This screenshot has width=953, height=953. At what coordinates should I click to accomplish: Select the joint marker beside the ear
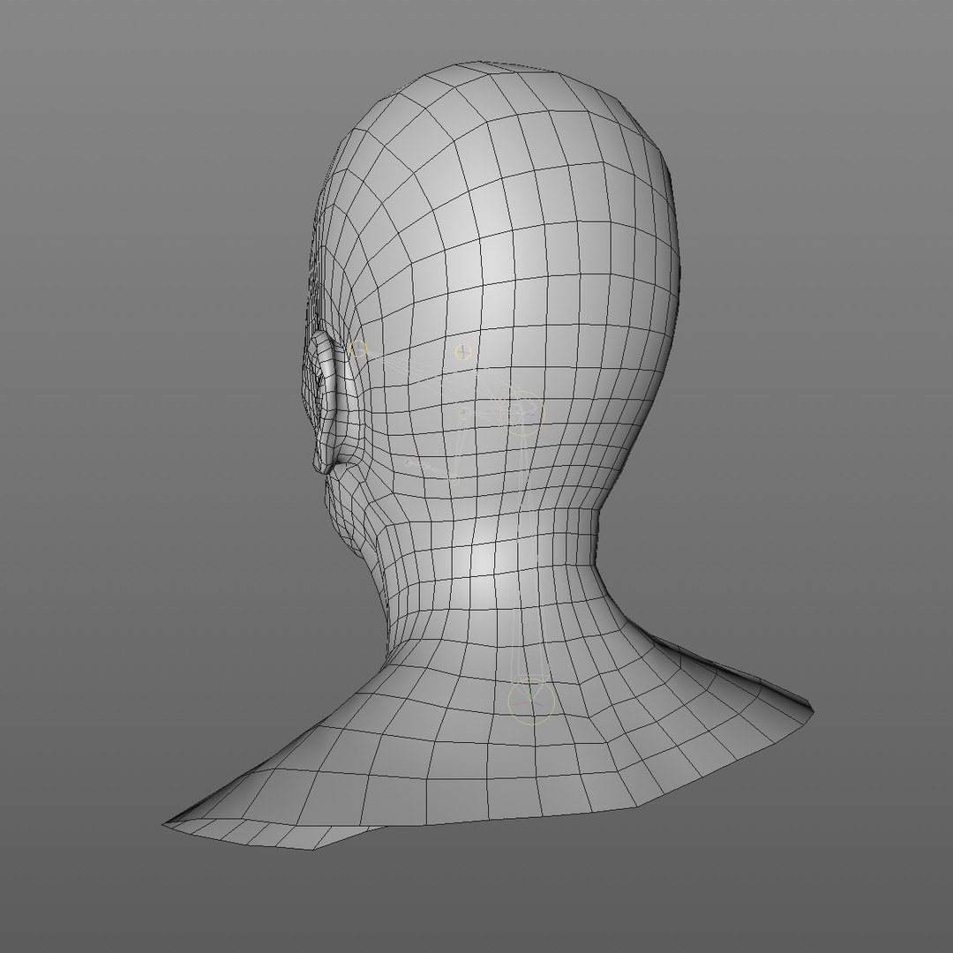[x=358, y=349]
